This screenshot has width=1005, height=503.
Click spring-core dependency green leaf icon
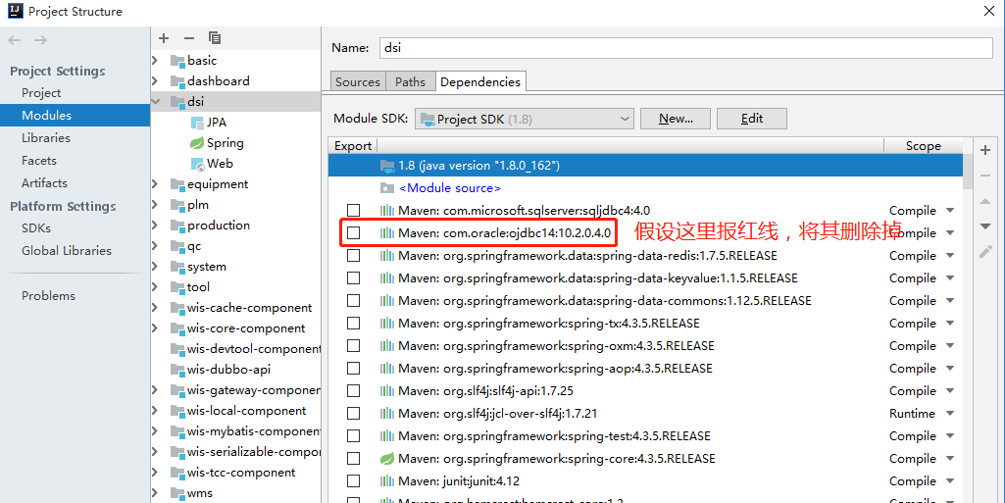click(x=386, y=459)
